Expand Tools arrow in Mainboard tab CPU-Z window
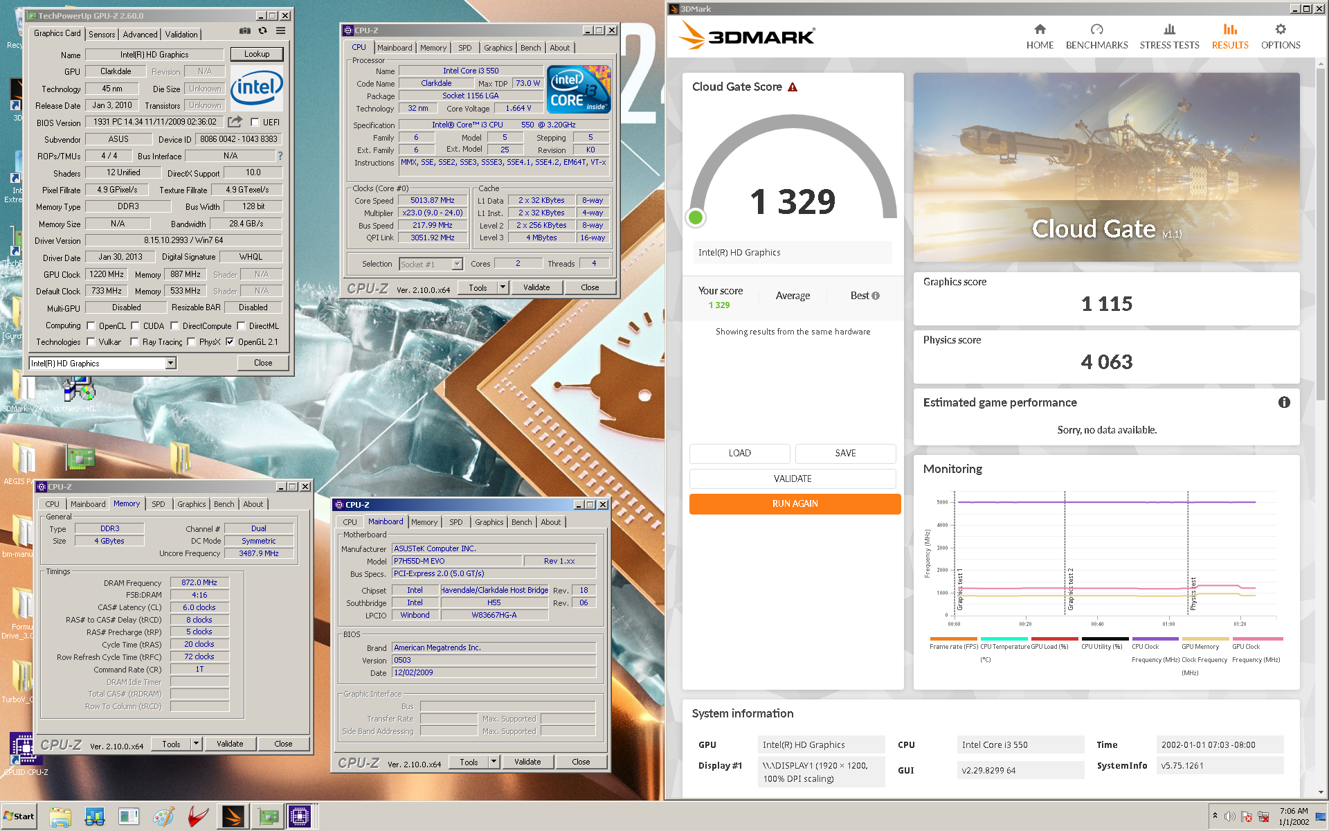 (x=494, y=762)
